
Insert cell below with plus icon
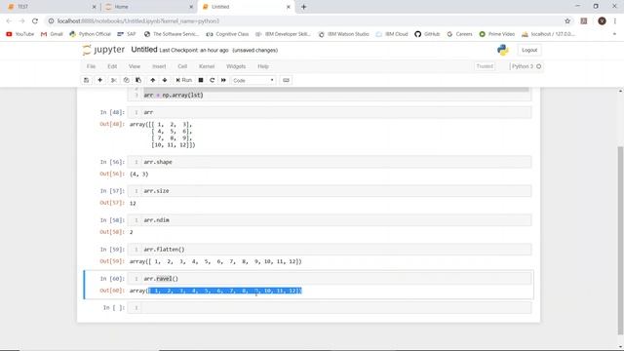point(99,80)
